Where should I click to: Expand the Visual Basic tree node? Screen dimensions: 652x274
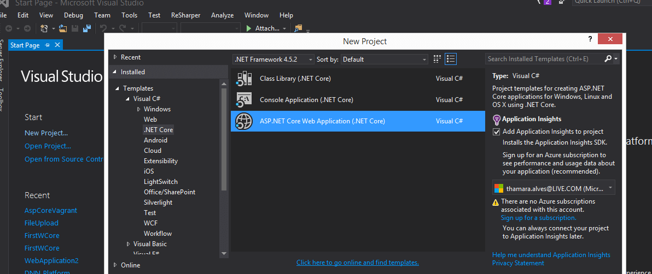point(128,244)
